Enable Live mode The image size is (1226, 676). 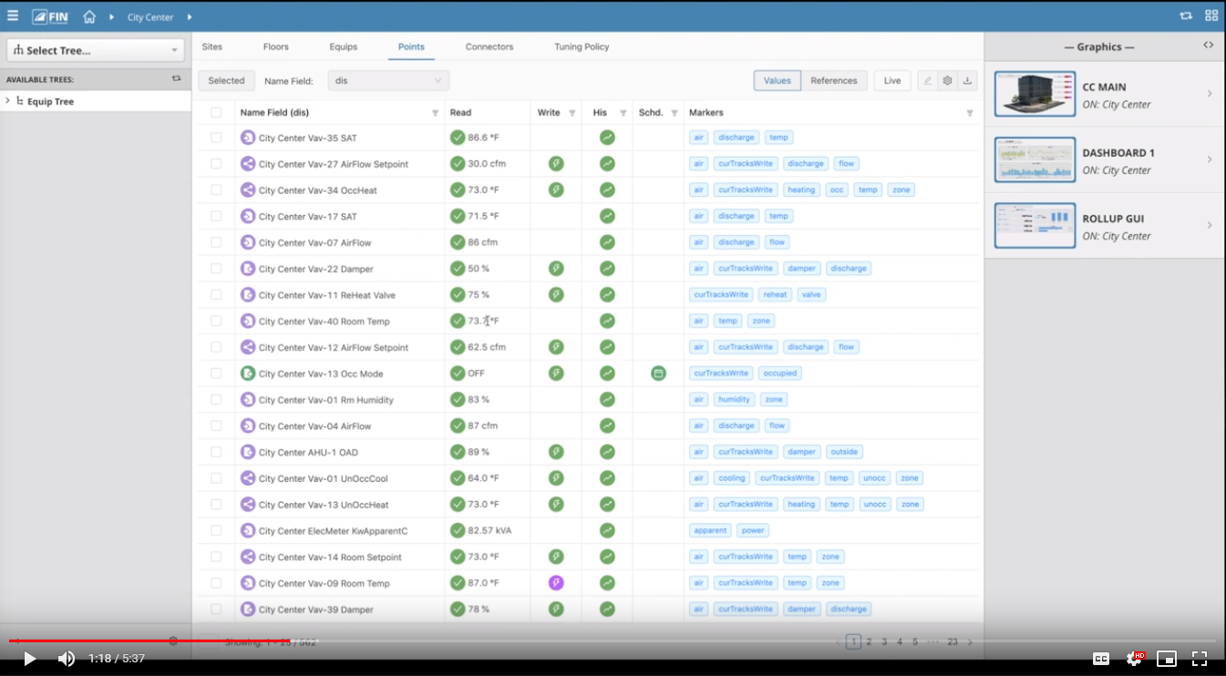[x=892, y=80]
